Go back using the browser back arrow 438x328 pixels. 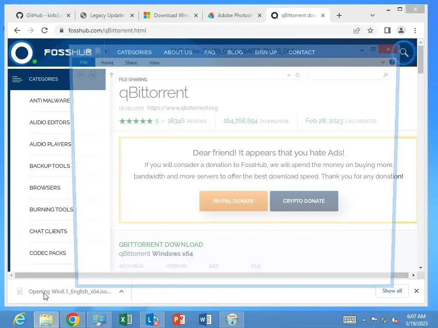pyautogui.click(x=17, y=30)
